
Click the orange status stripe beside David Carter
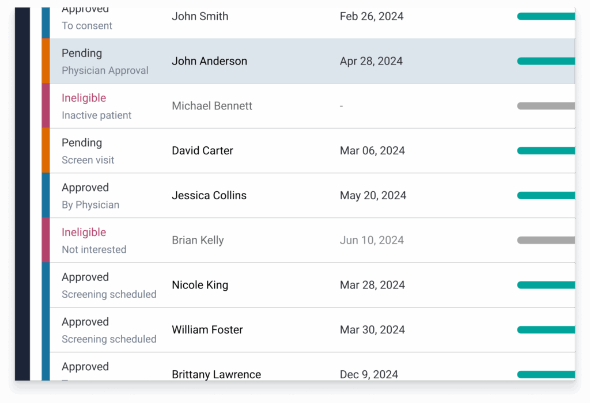click(46, 150)
